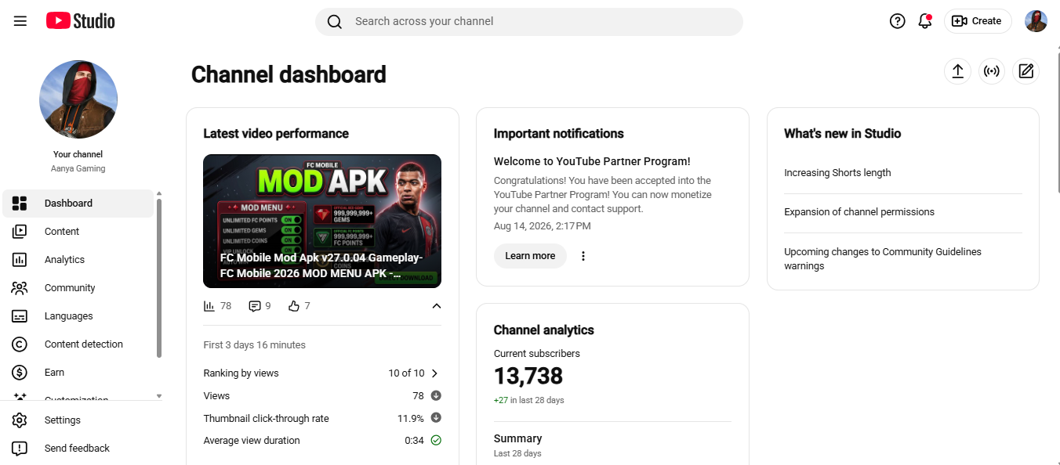Click the Create video button

click(977, 21)
